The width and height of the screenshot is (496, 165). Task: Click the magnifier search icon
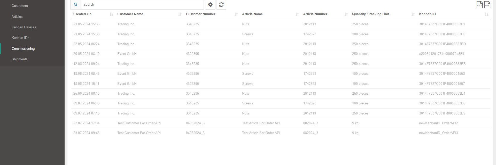coord(75,5)
